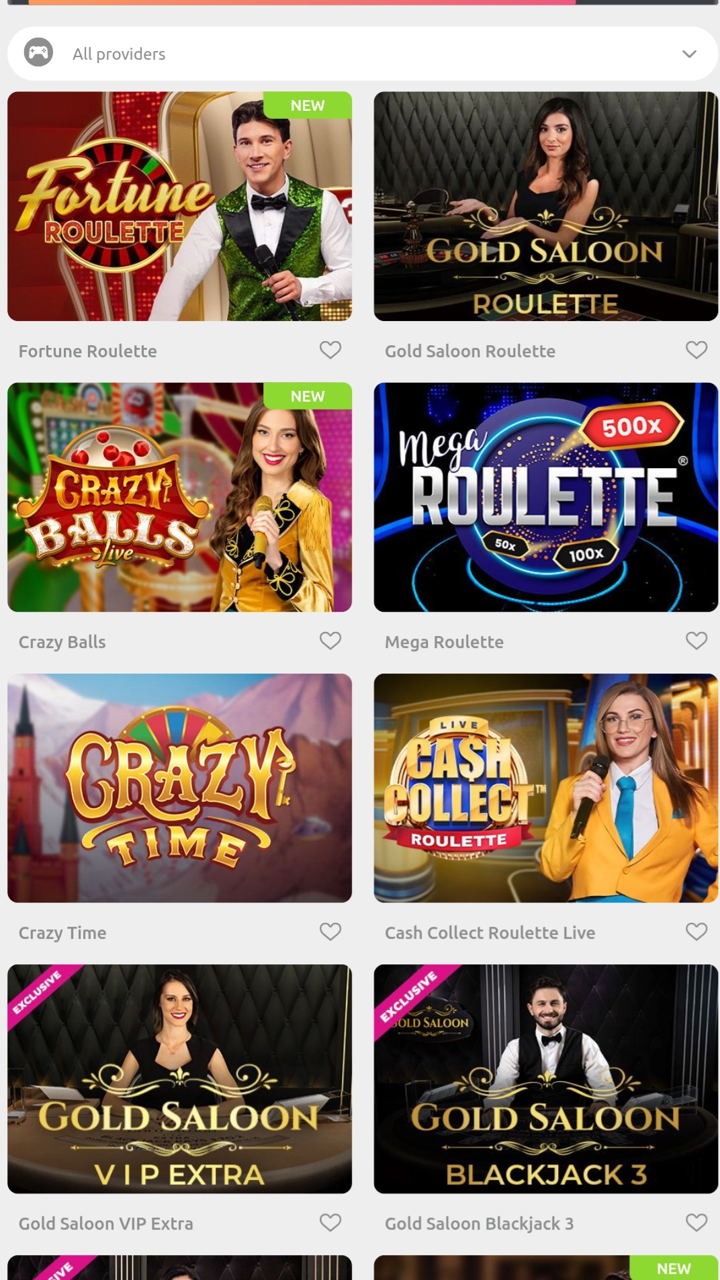This screenshot has width=720, height=1280.
Task: Expand the All providers chevron
Action: pos(689,54)
